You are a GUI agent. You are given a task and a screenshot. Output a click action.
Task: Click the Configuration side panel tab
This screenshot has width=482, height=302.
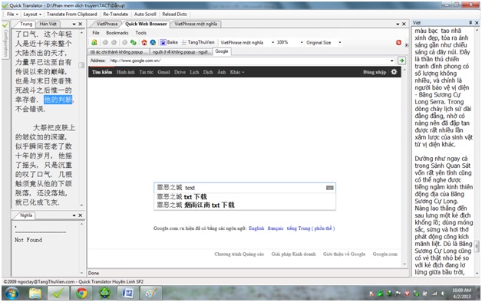pos(5,40)
